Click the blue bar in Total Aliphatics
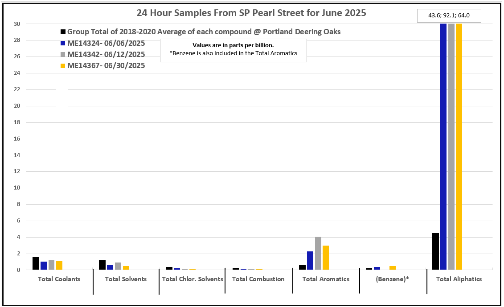The height and width of the screenshot is (307, 504). click(443, 147)
